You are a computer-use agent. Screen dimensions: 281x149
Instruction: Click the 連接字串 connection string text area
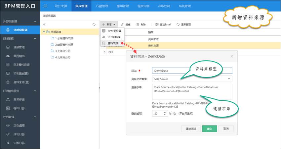(192, 92)
